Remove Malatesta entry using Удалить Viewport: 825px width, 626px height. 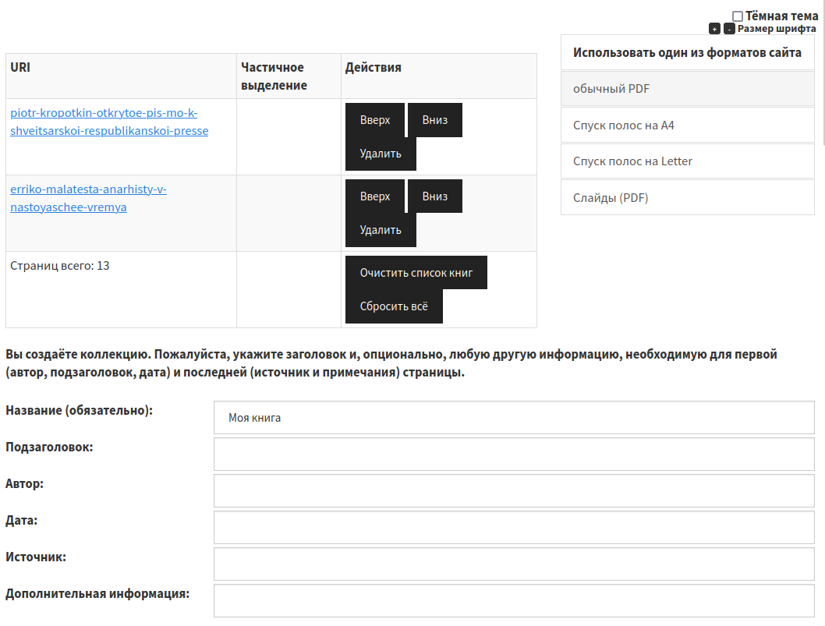[381, 230]
